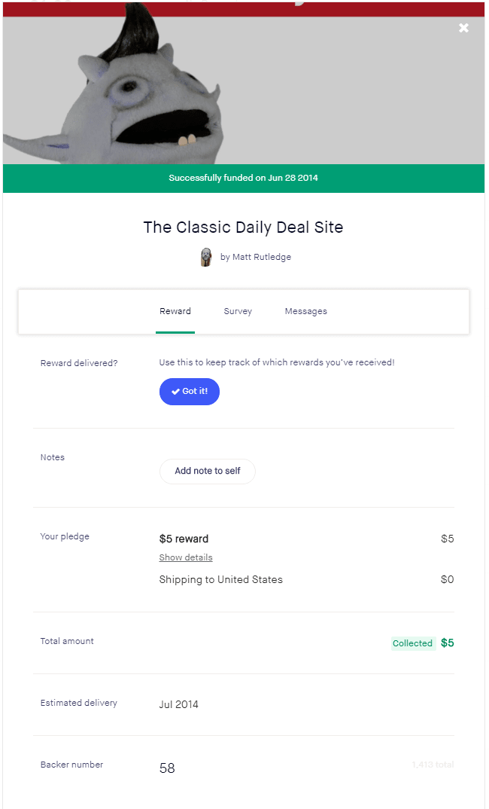
Task: Collapse the pledge details section
Action: 185,557
